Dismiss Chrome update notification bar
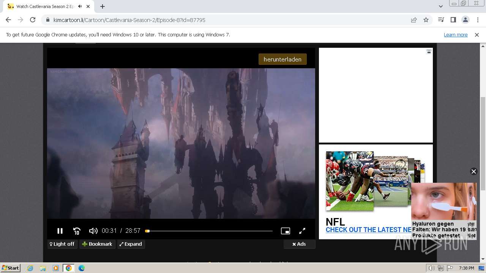Viewport: 486px width, 273px height. (x=477, y=35)
